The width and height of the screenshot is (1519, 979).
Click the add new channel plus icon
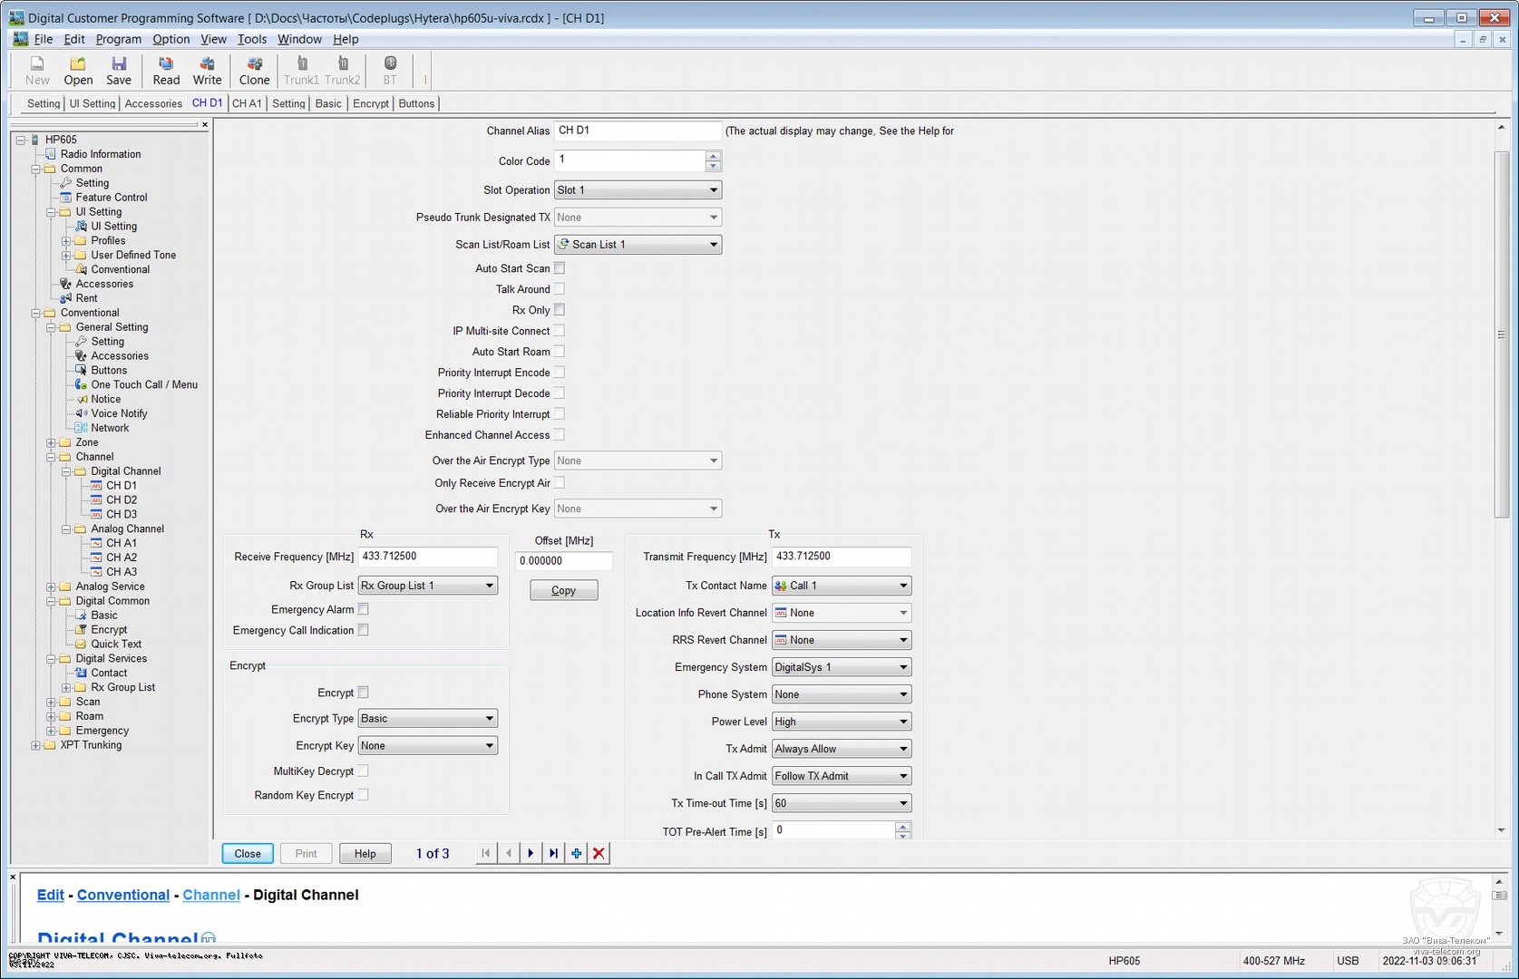click(576, 853)
